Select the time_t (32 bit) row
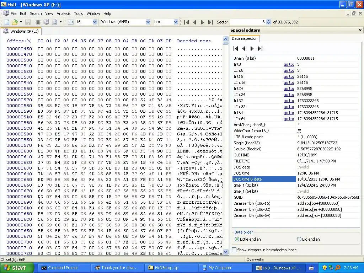The height and width of the screenshot is (273, 364). click(296, 185)
